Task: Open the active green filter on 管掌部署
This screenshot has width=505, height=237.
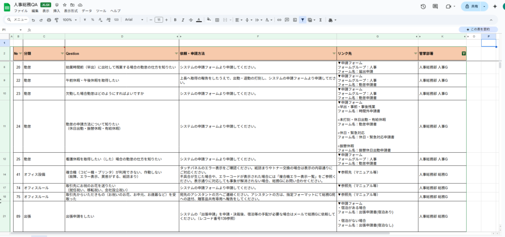Action: coord(464,53)
